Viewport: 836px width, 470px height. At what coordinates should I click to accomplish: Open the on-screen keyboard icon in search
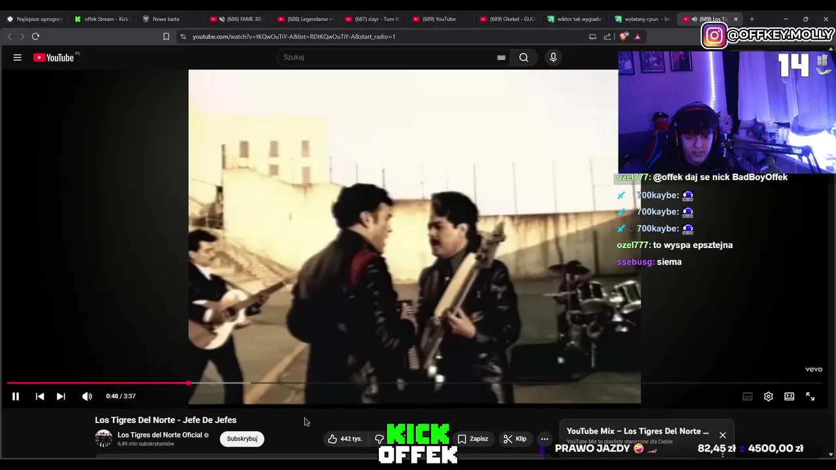(x=501, y=57)
